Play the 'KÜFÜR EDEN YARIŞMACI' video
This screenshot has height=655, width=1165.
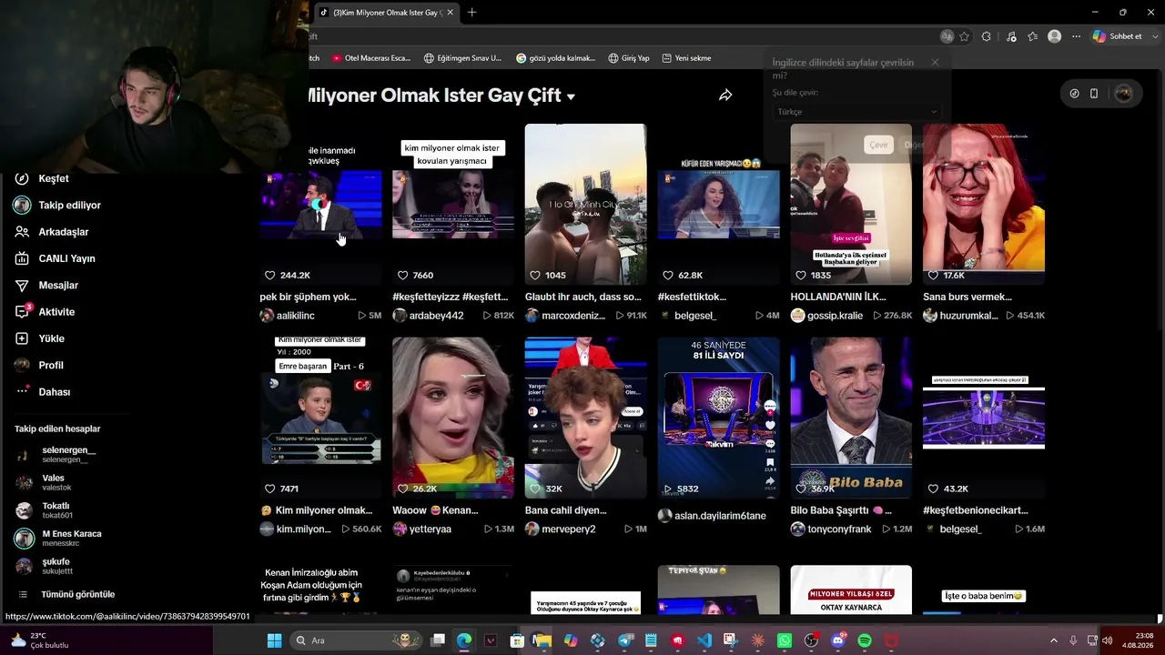point(718,205)
